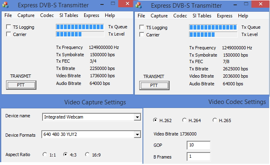Maximize the left Express DVB-S Transmitter window
Screen dimensions: 270x165
[113, 4]
